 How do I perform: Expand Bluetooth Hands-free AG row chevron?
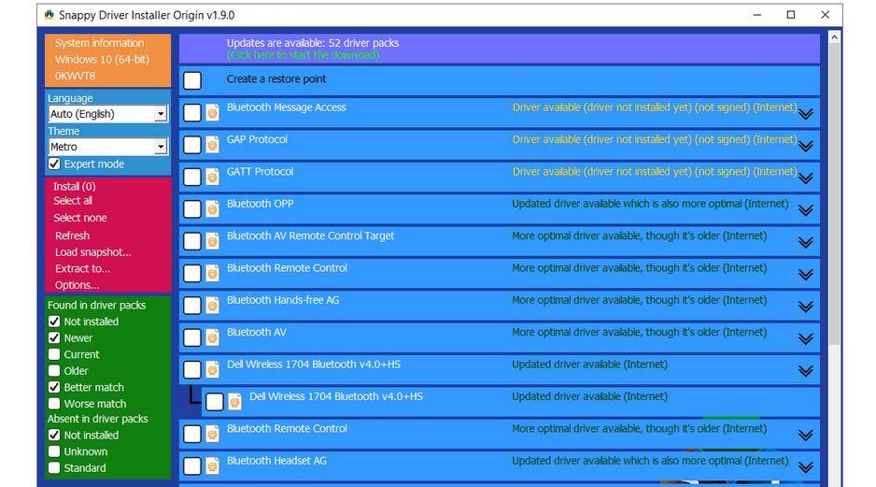(806, 307)
